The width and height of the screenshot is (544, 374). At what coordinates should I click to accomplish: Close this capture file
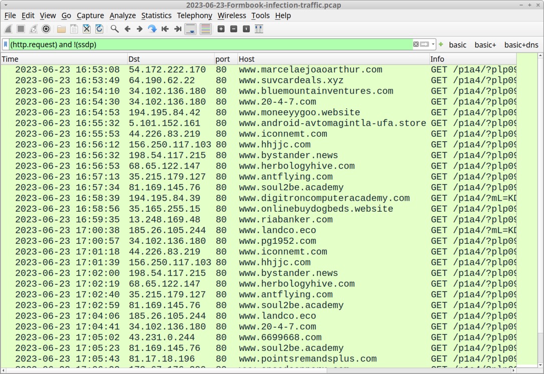point(86,29)
